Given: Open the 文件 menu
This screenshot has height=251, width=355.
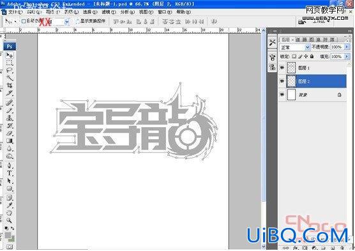Looking at the screenshot, I should point(15,12).
